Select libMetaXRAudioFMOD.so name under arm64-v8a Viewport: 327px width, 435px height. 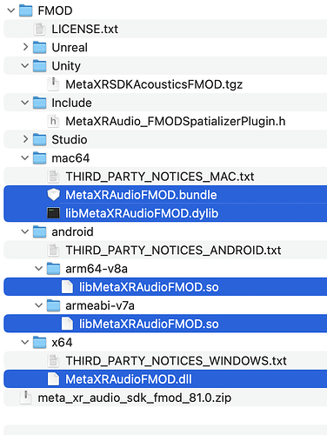[x=149, y=287]
